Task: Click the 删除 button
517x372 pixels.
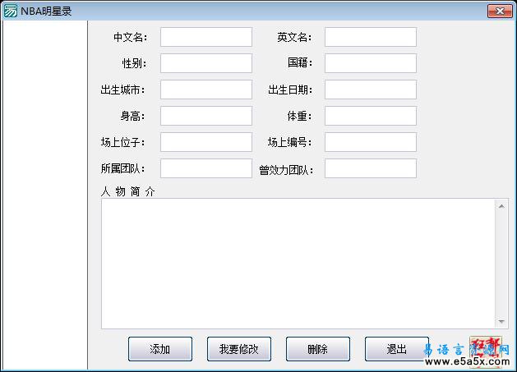Action: point(318,349)
